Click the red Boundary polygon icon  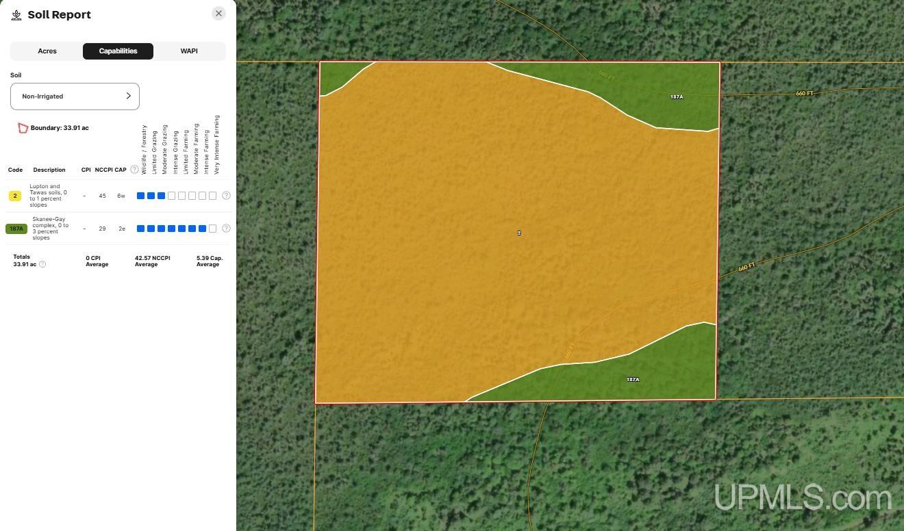[23, 128]
